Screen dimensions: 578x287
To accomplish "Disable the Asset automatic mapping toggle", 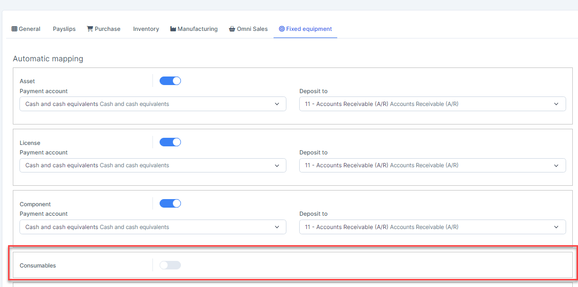I will pyautogui.click(x=170, y=81).
